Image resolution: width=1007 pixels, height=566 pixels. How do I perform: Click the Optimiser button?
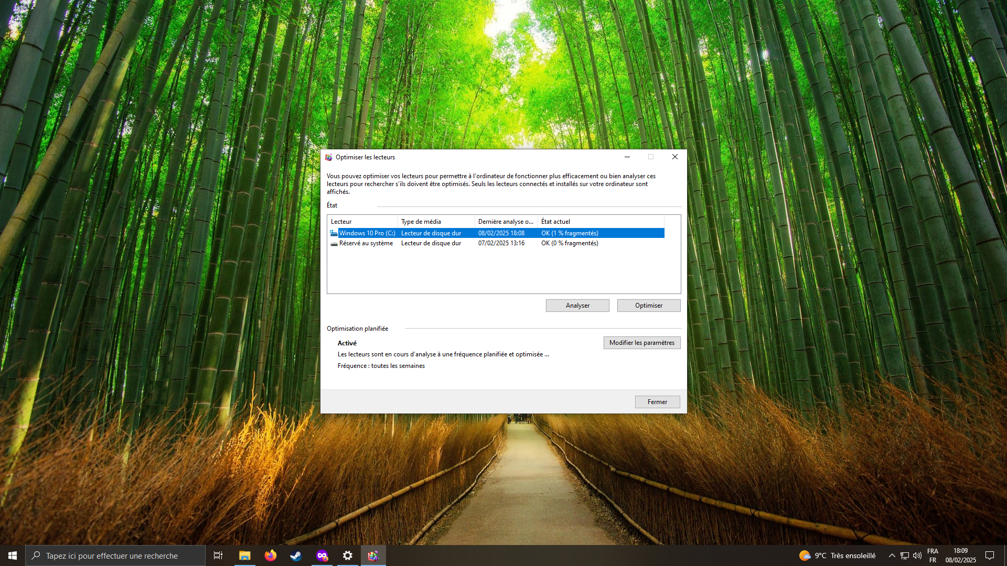[649, 306]
